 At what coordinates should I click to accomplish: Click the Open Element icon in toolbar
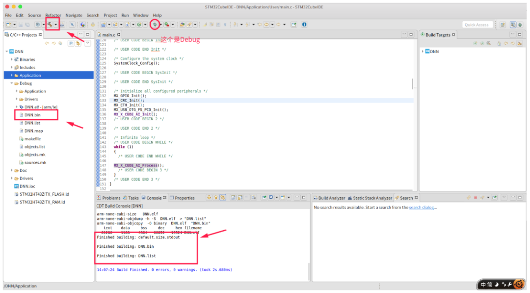pyautogui.click(x=182, y=25)
